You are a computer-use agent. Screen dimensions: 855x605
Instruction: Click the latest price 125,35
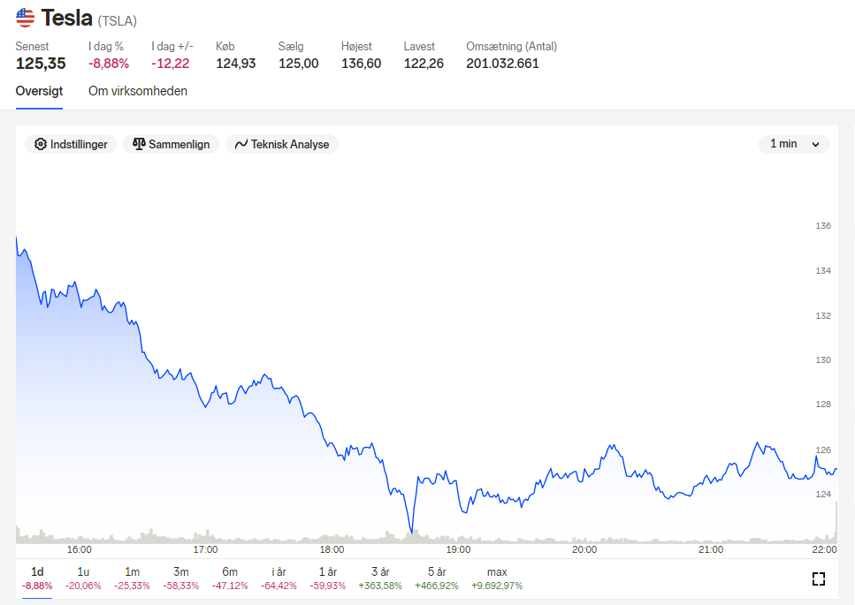[x=41, y=64]
